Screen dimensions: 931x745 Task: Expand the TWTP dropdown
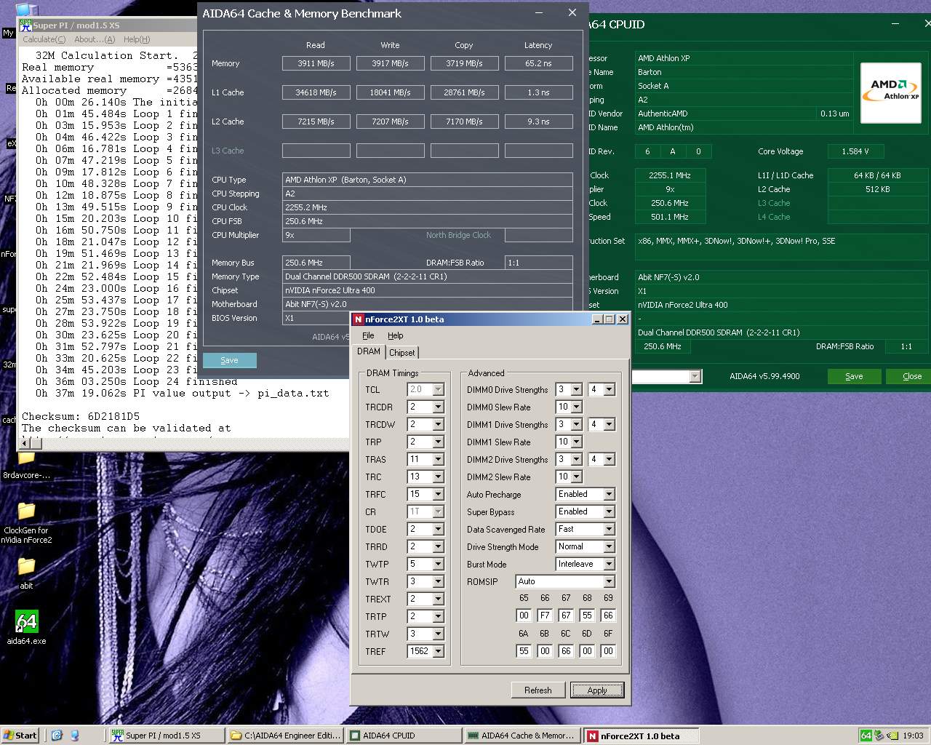point(438,565)
